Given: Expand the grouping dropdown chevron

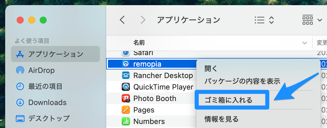Looking at the screenshot, I should point(320,20).
